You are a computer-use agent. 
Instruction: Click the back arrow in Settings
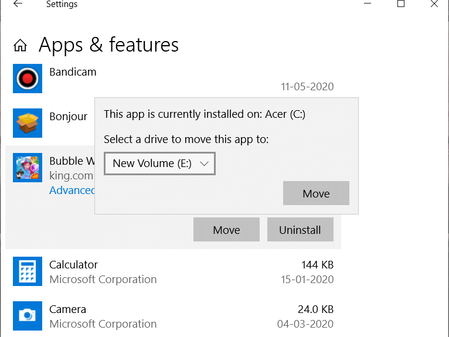pos(18,4)
